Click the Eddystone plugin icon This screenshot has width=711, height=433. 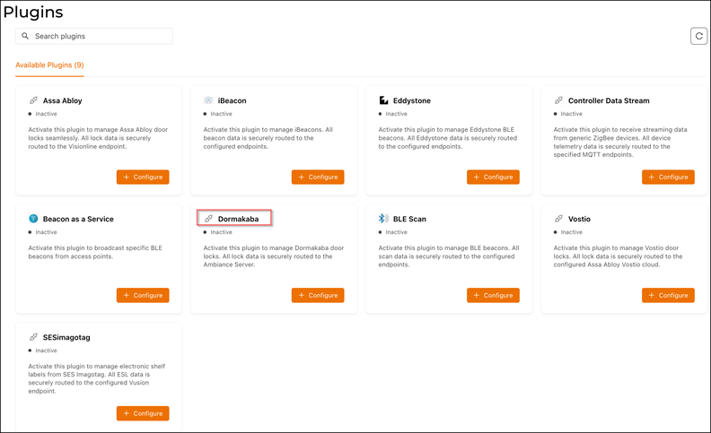point(383,100)
